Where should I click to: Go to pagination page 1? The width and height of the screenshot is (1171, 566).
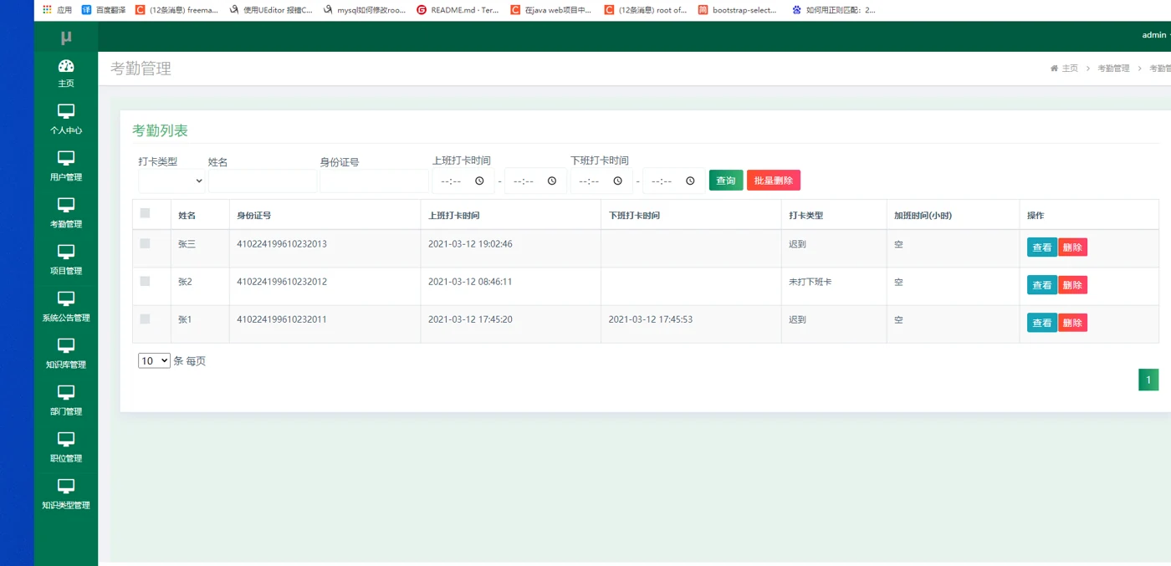(x=1148, y=380)
